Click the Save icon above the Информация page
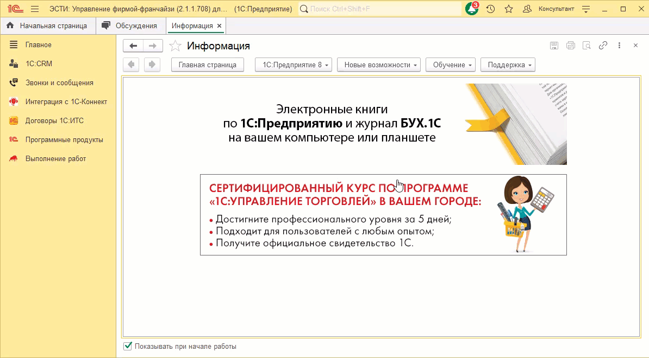 554,46
